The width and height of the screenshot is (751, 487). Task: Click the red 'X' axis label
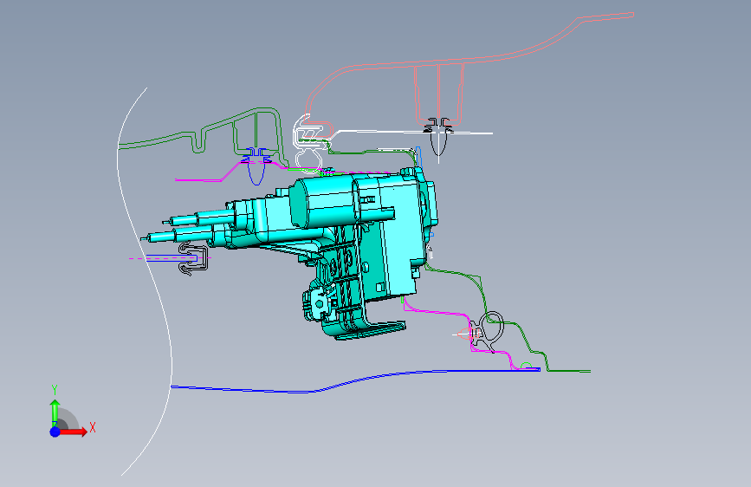tap(93, 427)
